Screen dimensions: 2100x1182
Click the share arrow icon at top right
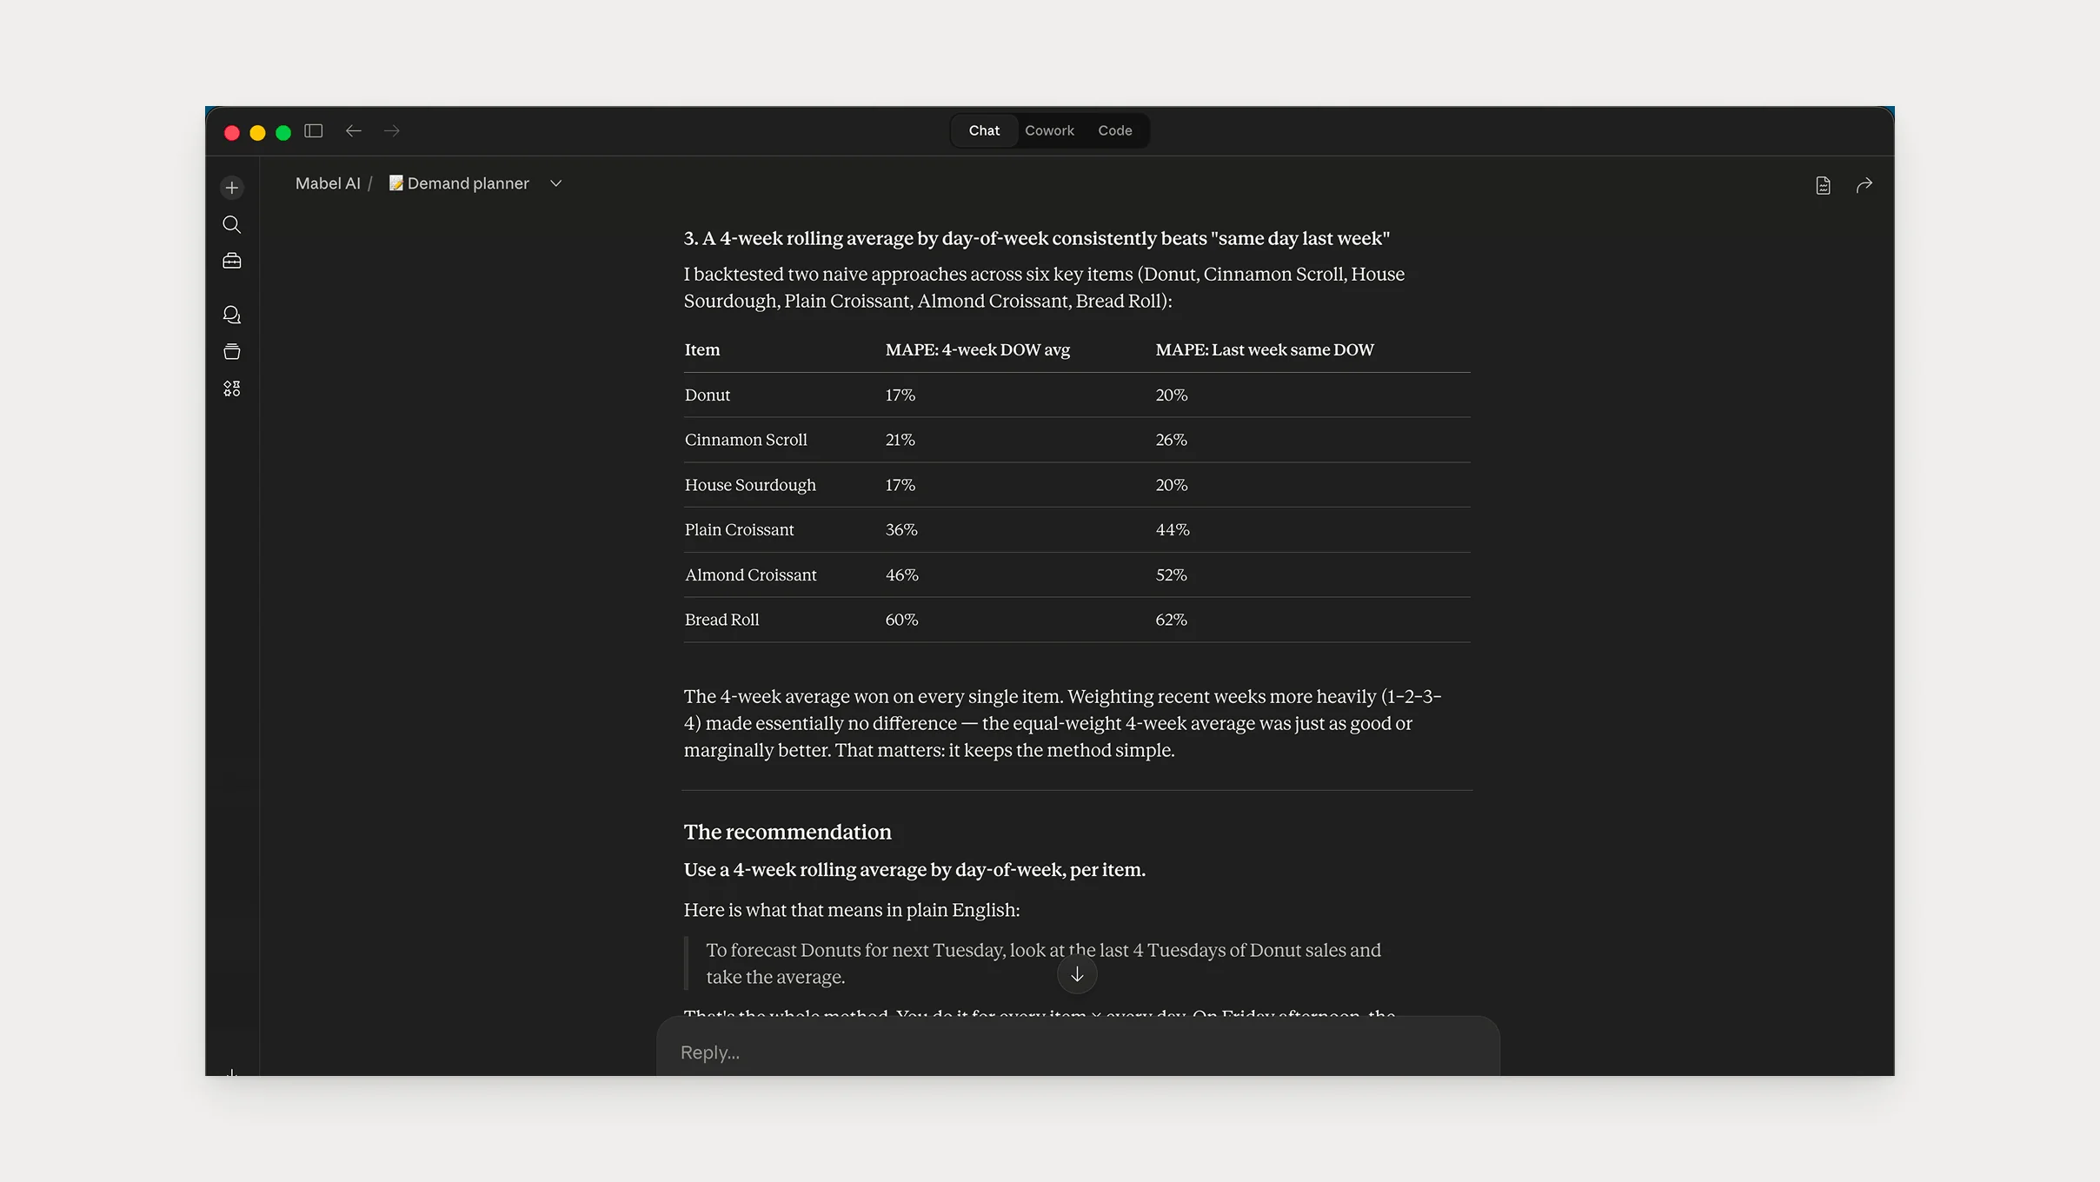(1864, 185)
